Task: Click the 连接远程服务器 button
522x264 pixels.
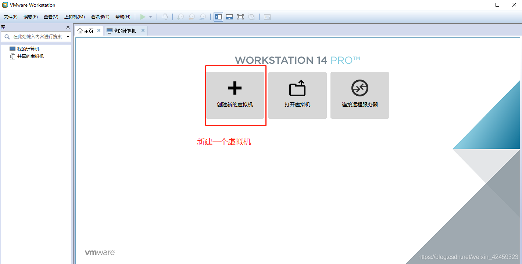Action: (x=360, y=95)
